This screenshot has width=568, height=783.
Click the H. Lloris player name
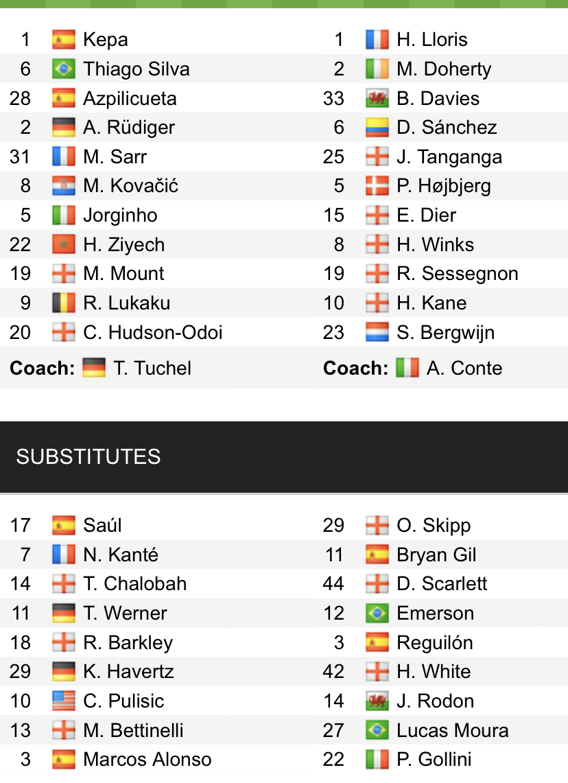coord(431,40)
